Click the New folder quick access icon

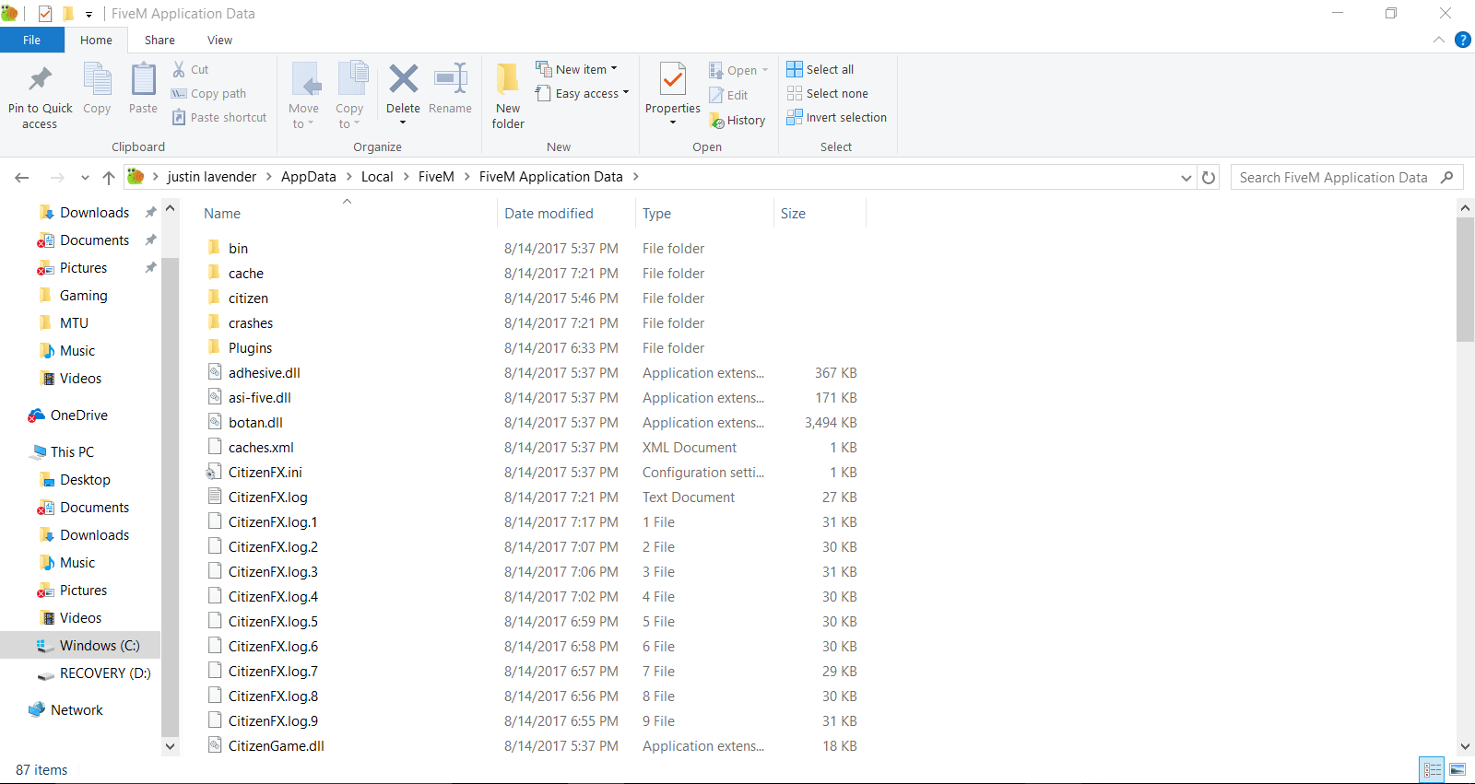68,14
